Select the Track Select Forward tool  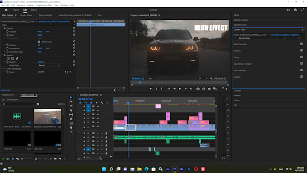[x=71, y=102]
